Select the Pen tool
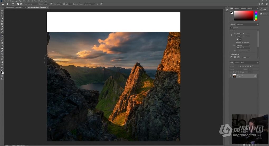This screenshot has width=269, height=146. (2, 51)
